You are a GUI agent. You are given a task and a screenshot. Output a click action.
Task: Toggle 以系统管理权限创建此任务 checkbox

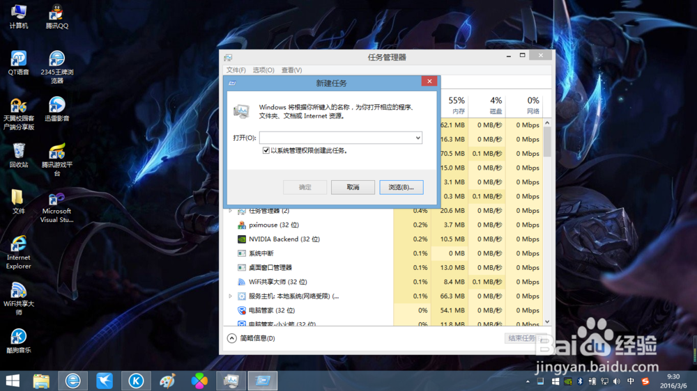click(266, 150)
